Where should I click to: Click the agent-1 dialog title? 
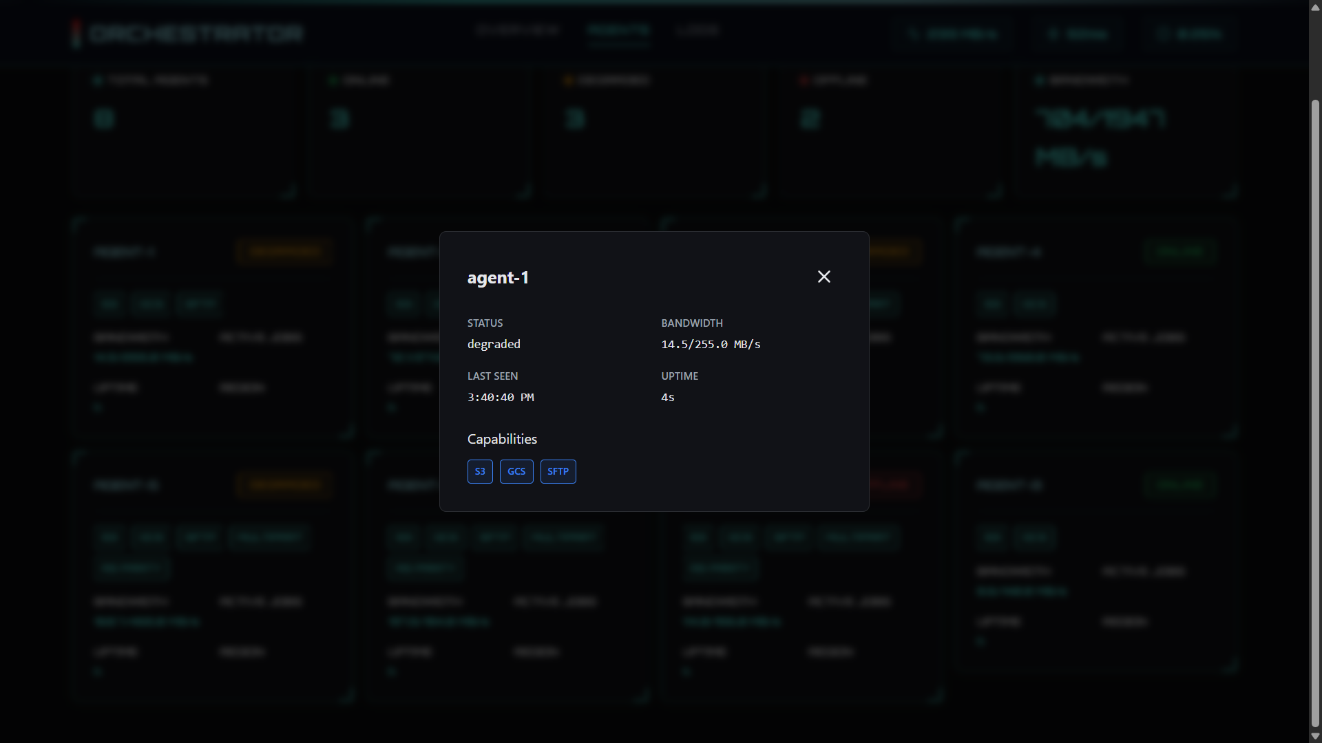[498, 277]
